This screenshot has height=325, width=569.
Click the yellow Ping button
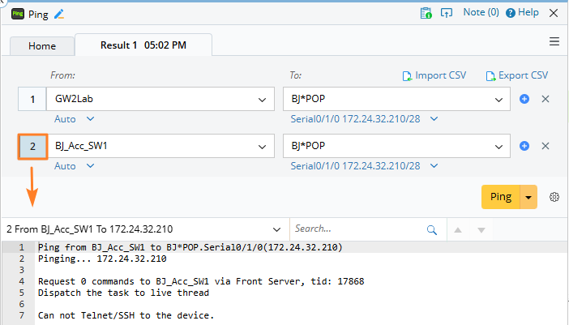coord(501,197)
